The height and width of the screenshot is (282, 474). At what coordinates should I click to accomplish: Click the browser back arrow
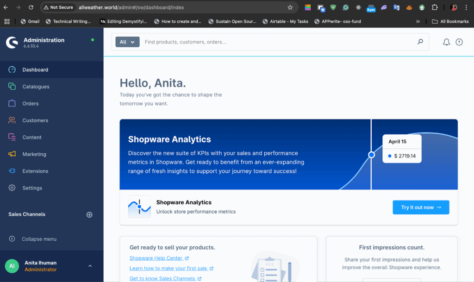(x=6, y=7)
